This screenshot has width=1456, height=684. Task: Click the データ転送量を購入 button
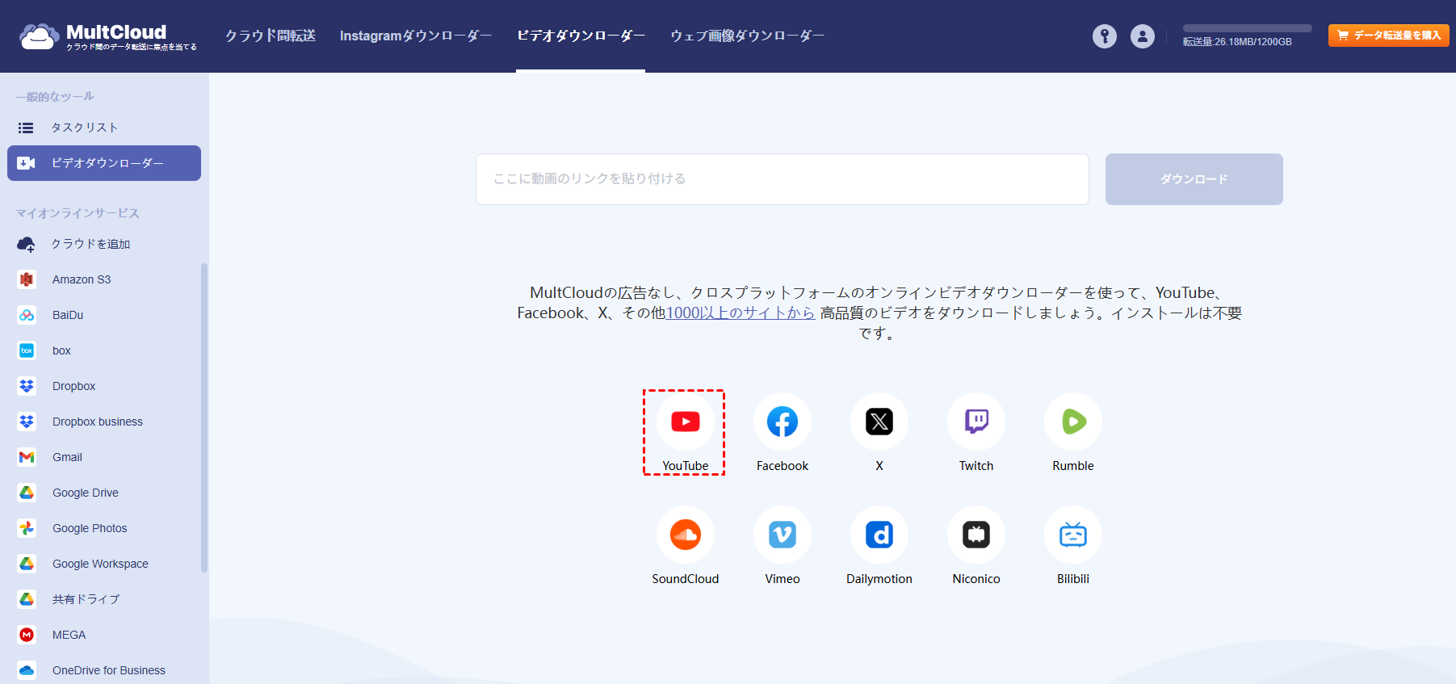pyautogui.click(x=1388, y=36)
